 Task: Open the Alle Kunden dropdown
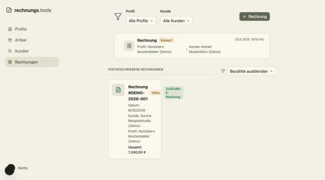coord(176,20)
